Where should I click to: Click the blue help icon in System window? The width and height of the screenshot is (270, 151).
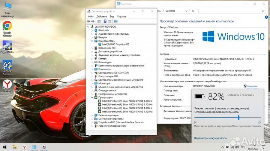click(266, 17)
